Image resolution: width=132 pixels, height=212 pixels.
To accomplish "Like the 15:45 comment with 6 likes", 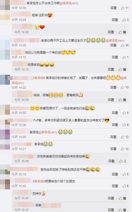I will point(125,186).
